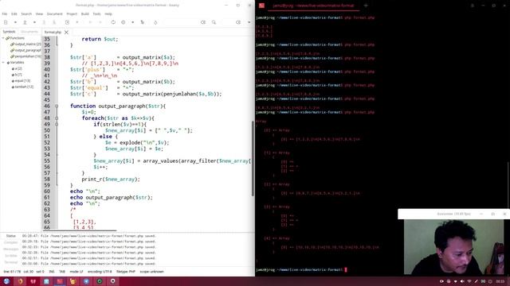Image resolution: width=510 pixels, height=286 pixels.
Task: Click the Open file toolbar icon in Geany
Action: (x=25, y=22)
